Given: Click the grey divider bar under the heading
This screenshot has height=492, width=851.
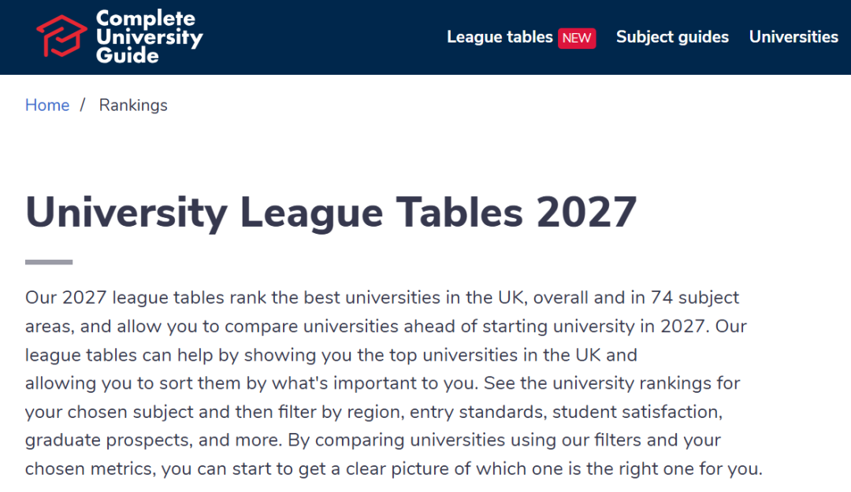Looking at the screenshot, I should click(x=49, y=262).
